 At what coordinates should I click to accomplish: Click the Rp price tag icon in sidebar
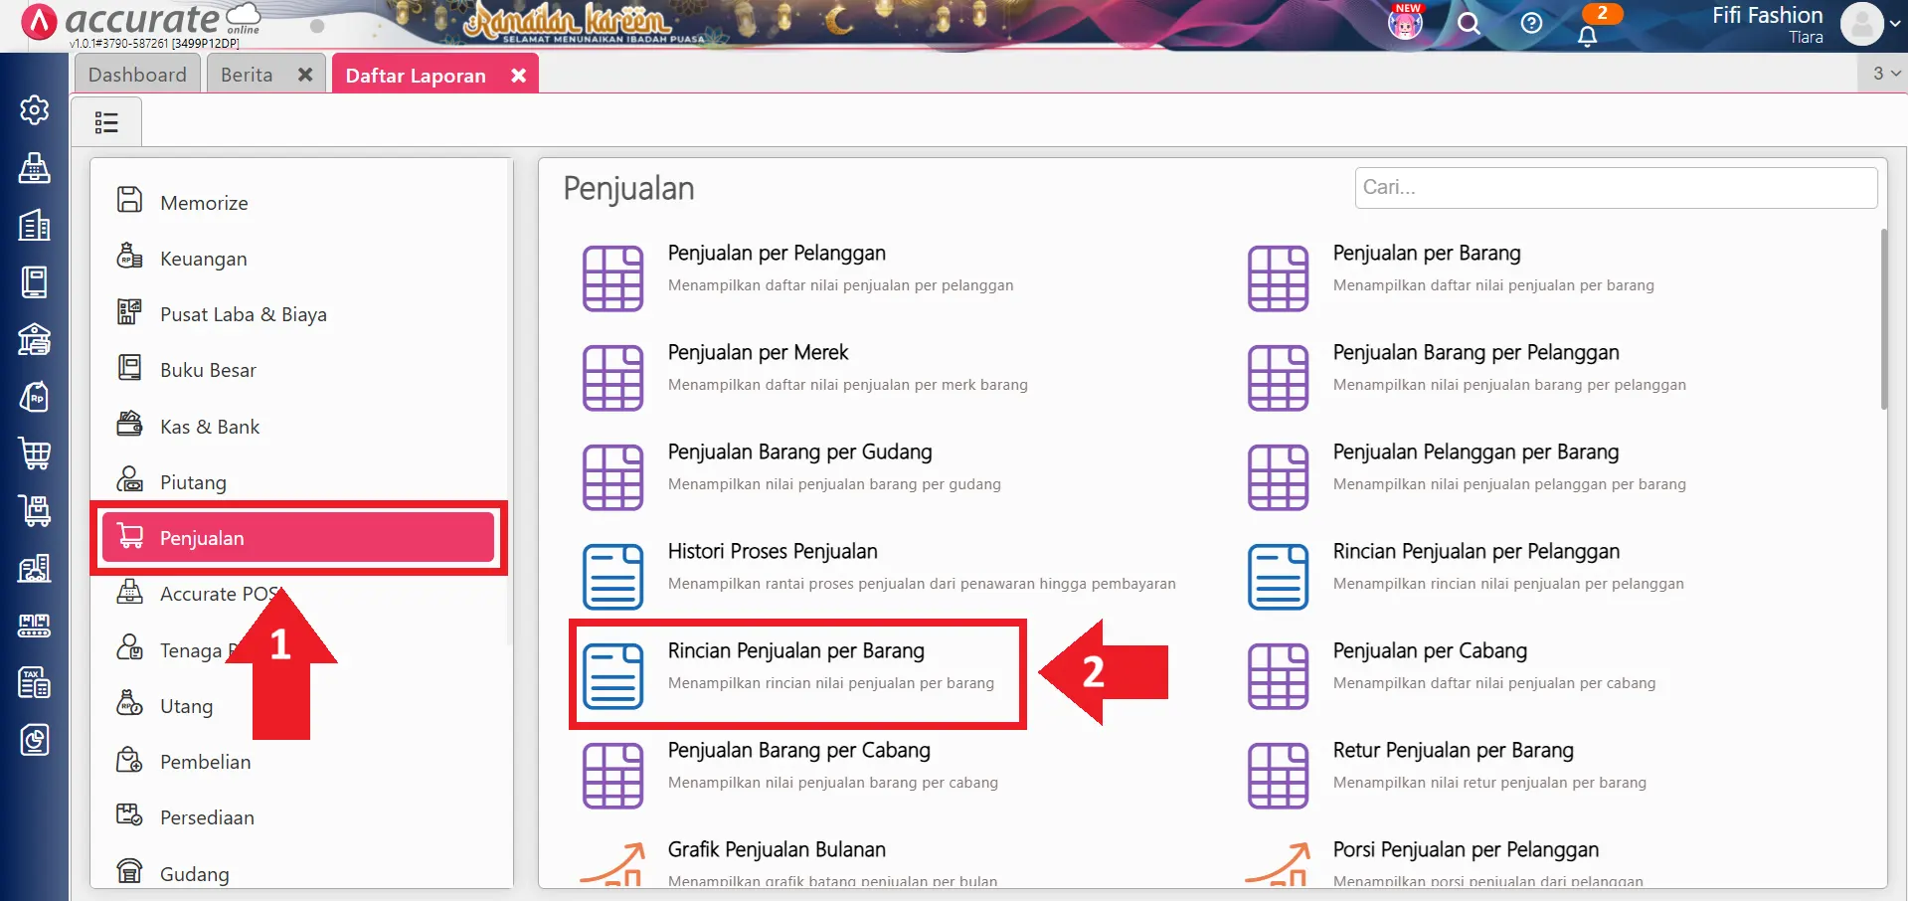[34, 397]
